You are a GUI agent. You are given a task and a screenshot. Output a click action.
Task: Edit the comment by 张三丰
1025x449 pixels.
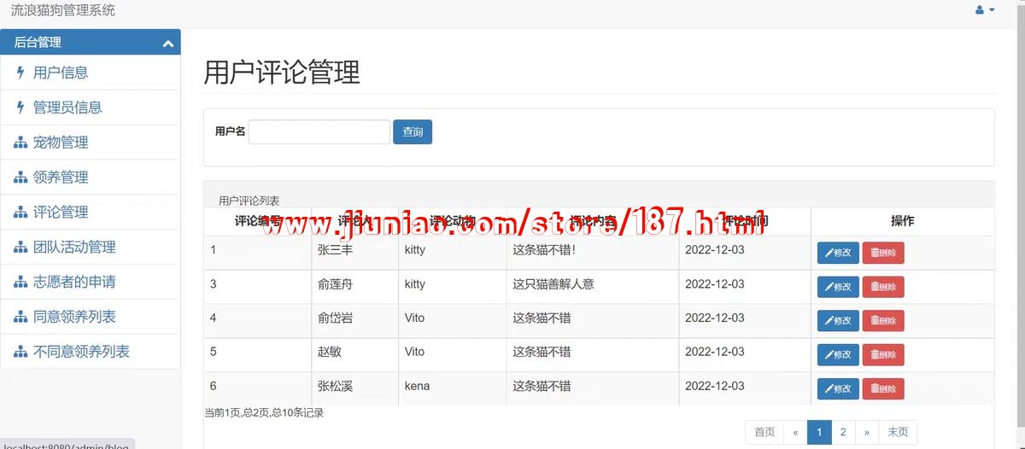(837, 253)
